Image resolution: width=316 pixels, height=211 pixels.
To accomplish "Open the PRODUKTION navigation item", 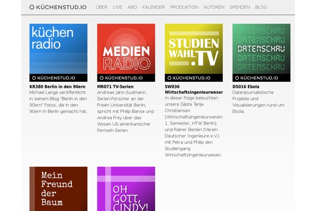I will tap(184, 7).
